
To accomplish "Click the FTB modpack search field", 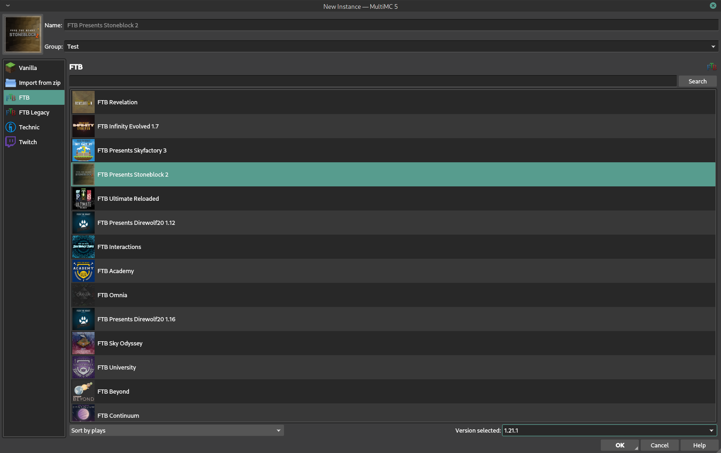I will pyautogui.click(x=373, y=81).
